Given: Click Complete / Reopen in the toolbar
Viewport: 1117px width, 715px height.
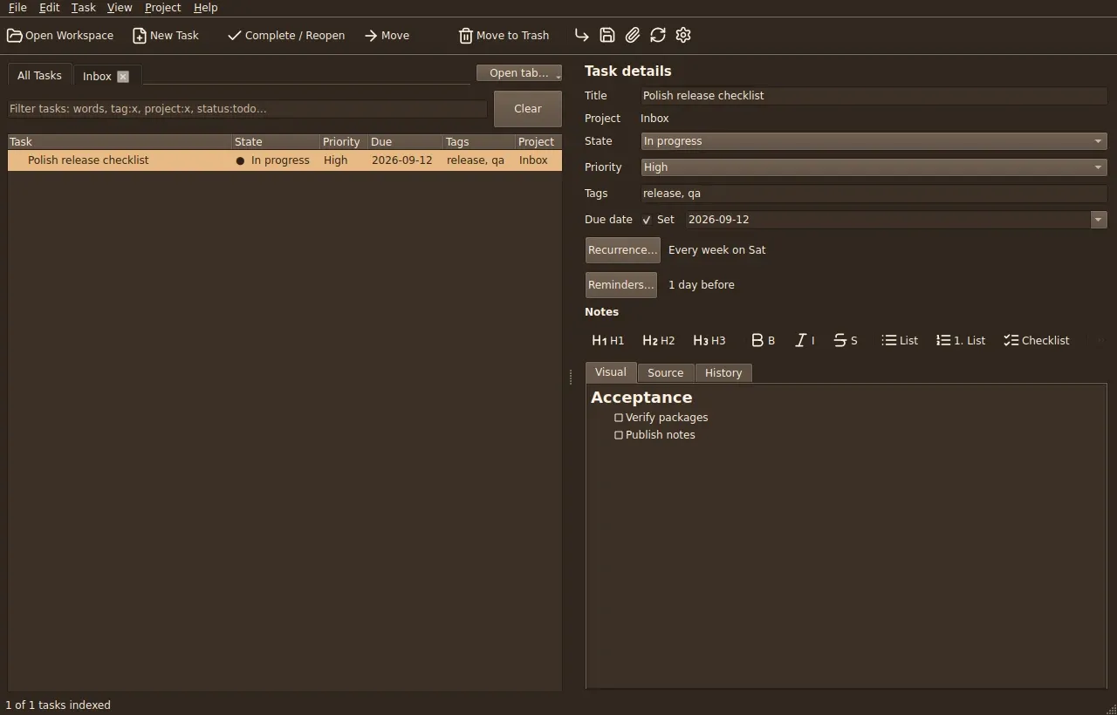Looking at the screenshot, I should [x=286, y=36].
